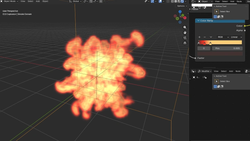This screenshot has width=250, height=141.
Task: Add a color stop with plus button
Action: 199,37
